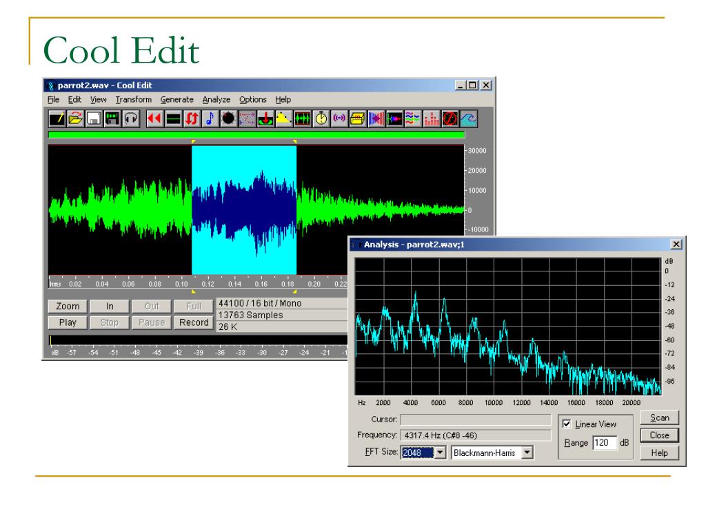This screenshot has width=706, height=529.
Task: Click the yellow box Echo Chamber icon
Action: 358,118
